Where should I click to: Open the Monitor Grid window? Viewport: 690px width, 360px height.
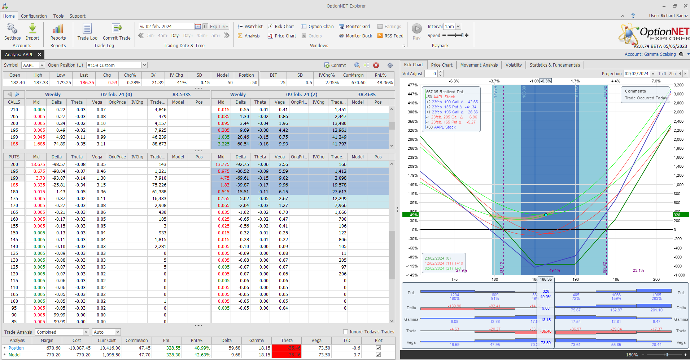click(x=354, y=26)
